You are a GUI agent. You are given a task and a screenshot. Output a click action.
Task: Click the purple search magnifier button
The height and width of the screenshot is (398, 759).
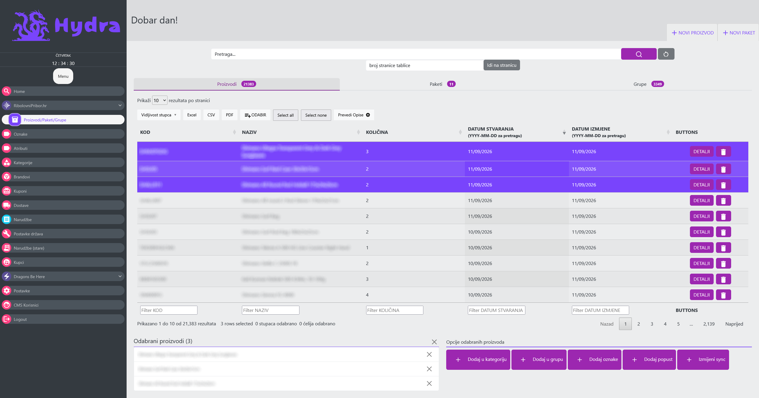(x=639, y=54)
